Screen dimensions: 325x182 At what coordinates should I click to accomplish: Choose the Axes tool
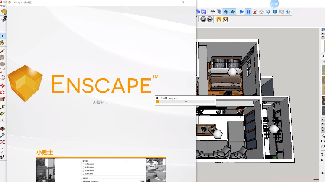point(3,120)
